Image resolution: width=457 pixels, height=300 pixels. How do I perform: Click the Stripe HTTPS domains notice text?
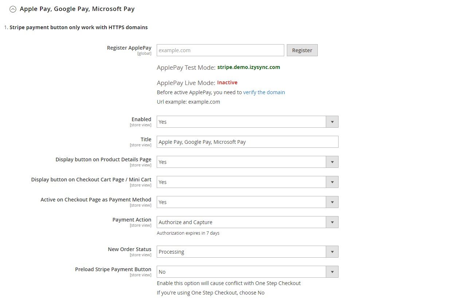[79, 27]
